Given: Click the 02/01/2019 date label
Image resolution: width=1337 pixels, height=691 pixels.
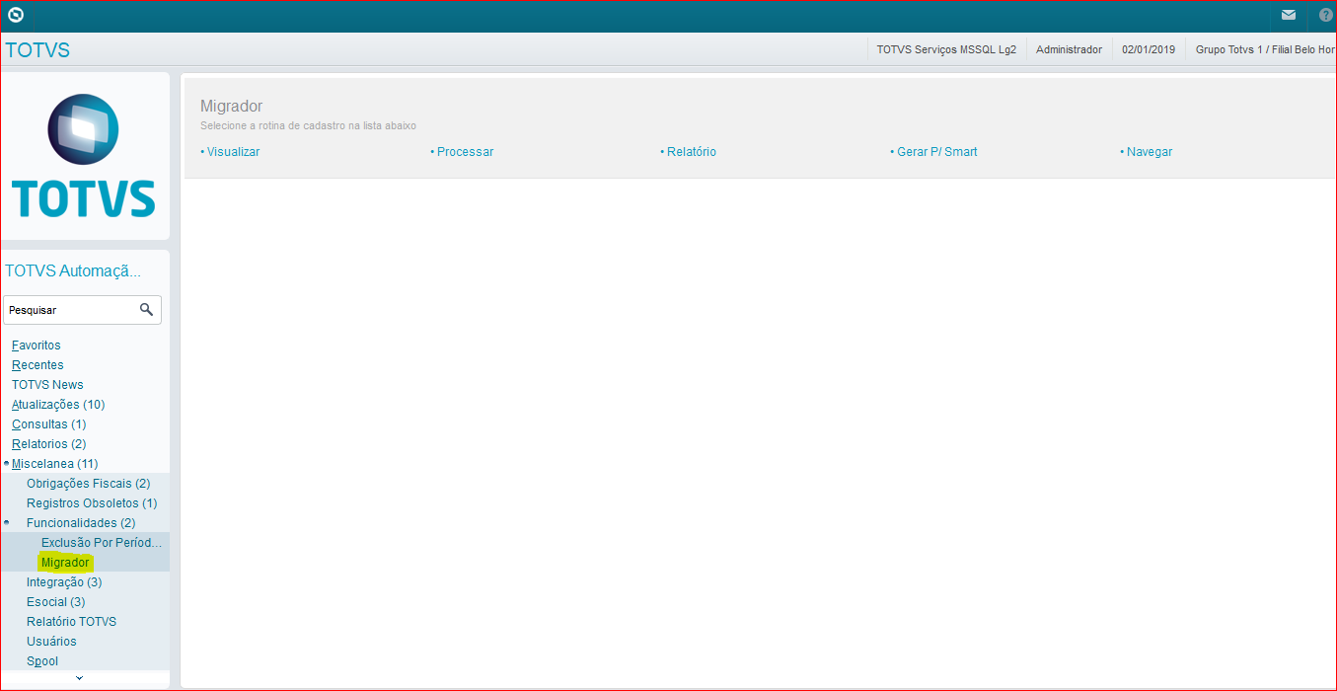Looking at the screenshot, I should (1149, 49).
